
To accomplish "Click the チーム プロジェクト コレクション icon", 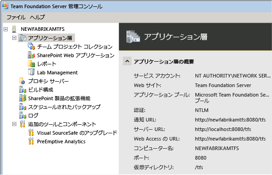I will (31, 47).
